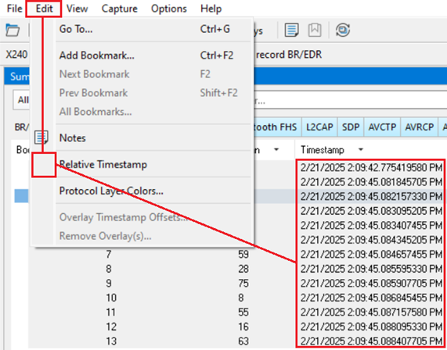This screenshot has height=350, width=447.
Task: Open the View menu
Action: (x=77, y=9)
